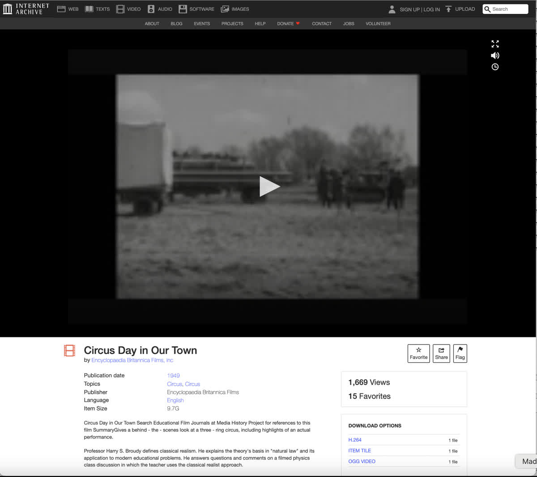Image resolution: width=537 pixels, height=477 pixels.
Task: Play the Circus Day video
Action: point(269,187)
